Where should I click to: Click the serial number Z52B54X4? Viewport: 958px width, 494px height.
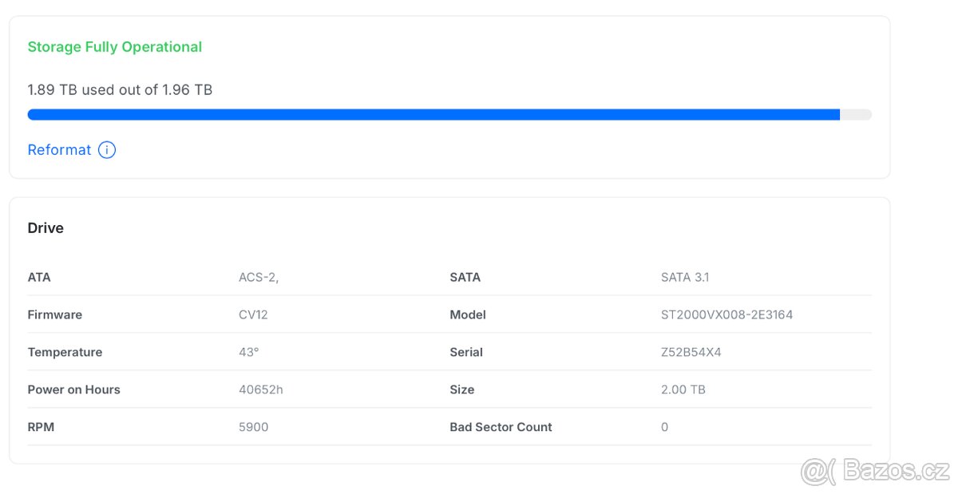tap(691, 353)
